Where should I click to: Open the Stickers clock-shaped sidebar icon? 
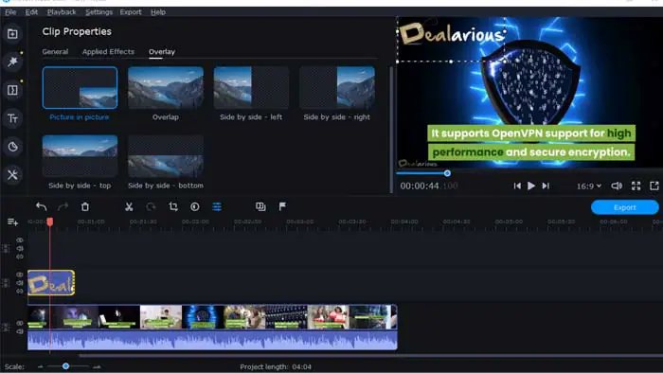12,147
